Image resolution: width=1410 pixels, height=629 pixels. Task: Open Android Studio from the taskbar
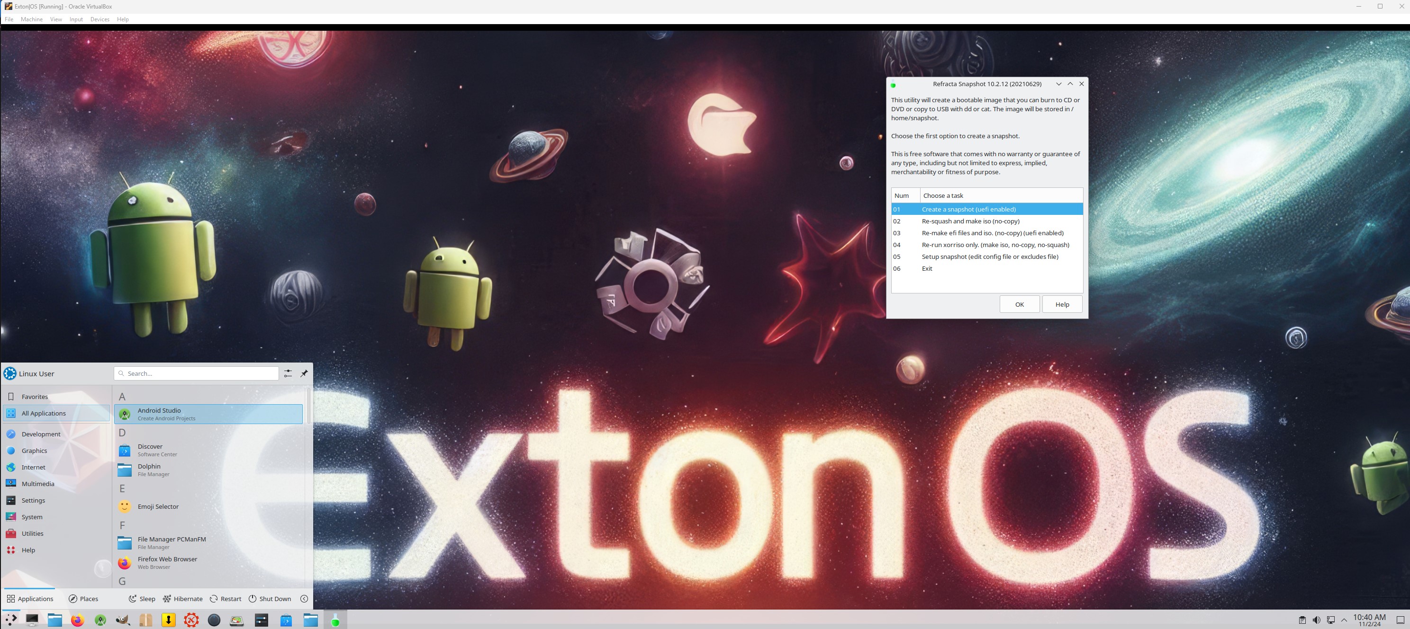100,620
